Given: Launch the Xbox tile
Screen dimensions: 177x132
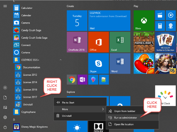Looking at the screenshot, I should 144,21.
